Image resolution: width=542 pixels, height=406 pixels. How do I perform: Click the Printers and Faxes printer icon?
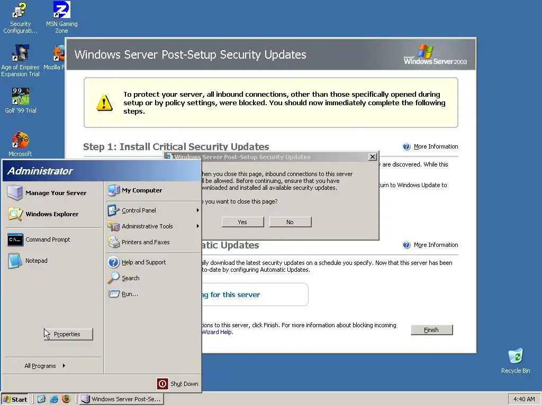113,242
